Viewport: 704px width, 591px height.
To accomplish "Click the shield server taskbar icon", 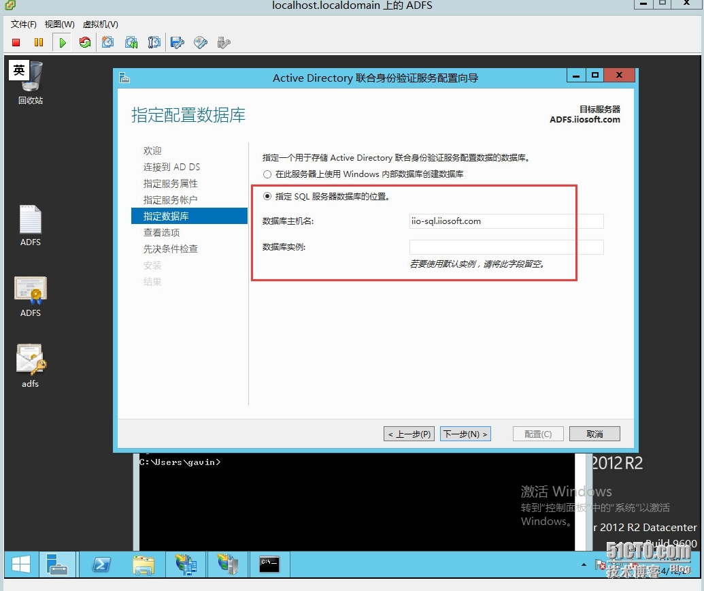I will click(228, 564).
